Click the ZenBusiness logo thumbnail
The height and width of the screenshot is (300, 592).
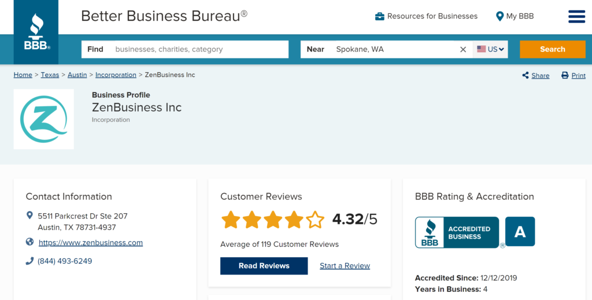pyautogui.click(x=44, y=119)
